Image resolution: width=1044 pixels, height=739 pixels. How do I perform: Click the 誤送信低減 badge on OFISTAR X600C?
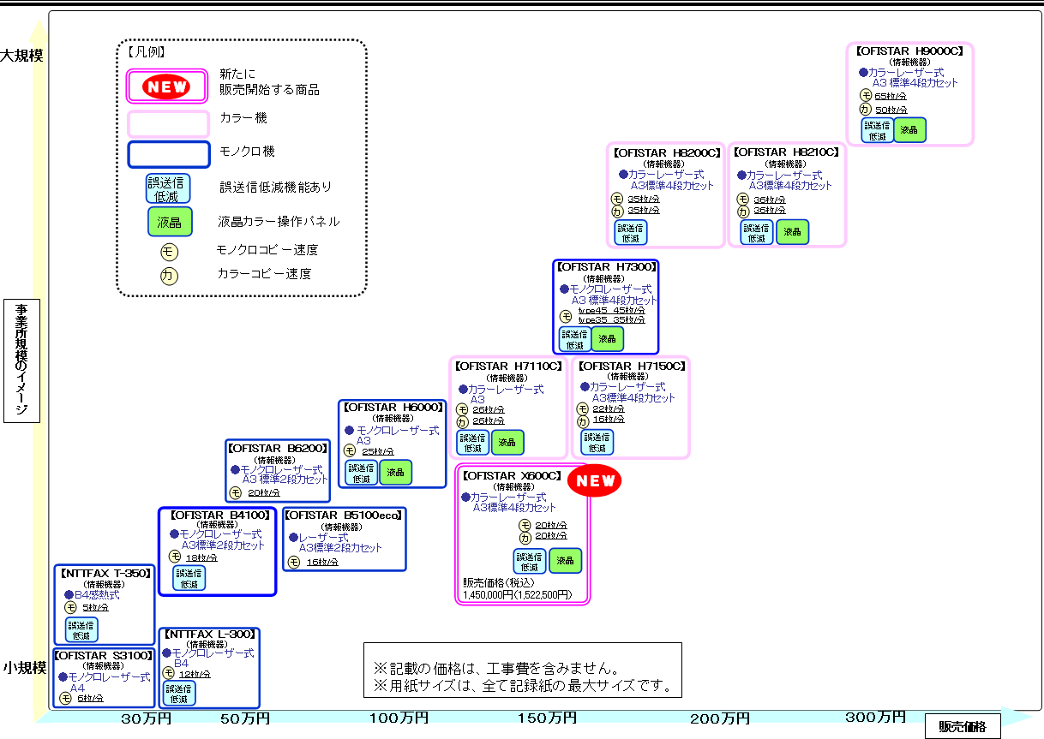coord(530,561)
